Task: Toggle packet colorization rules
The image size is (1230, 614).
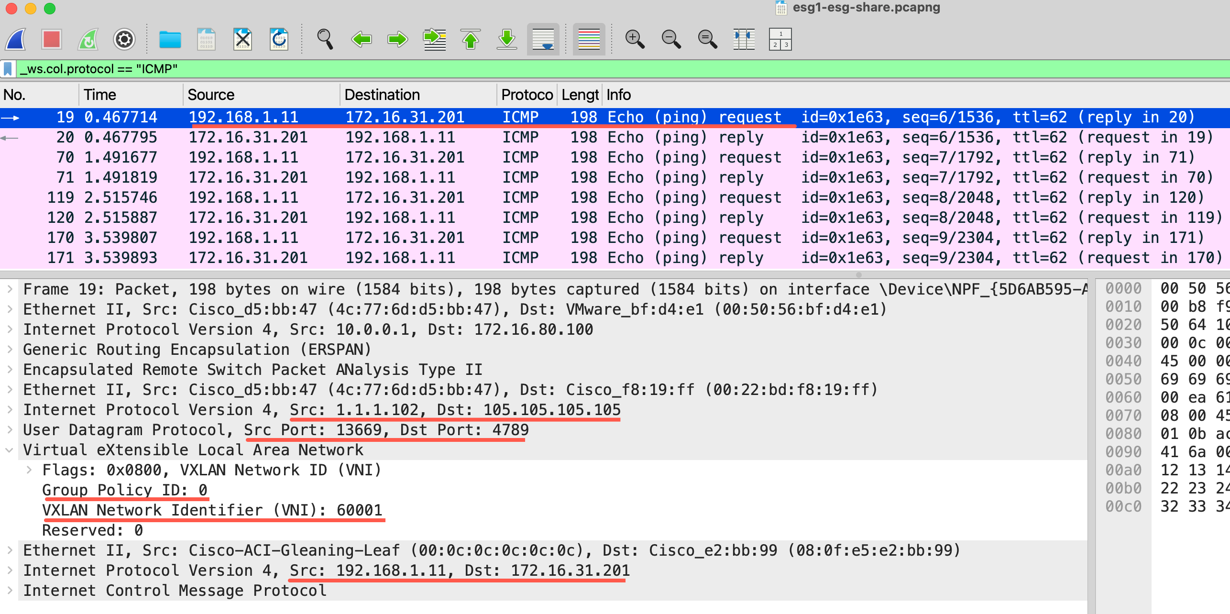Action: [x=589, y=39]
